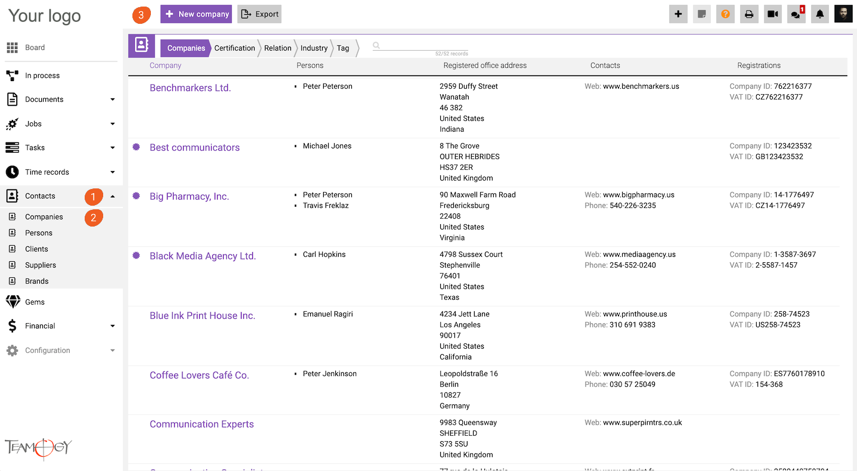Click the printer icon
This screenshot has height=471, width=857.
(x=749, y=14)
